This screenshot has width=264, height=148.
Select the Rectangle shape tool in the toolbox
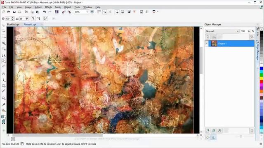tap(4, 86)
